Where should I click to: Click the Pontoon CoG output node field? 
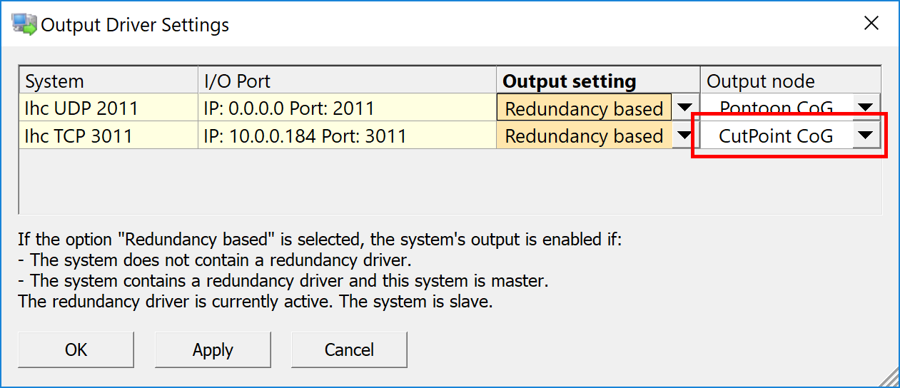pos(776,108)
